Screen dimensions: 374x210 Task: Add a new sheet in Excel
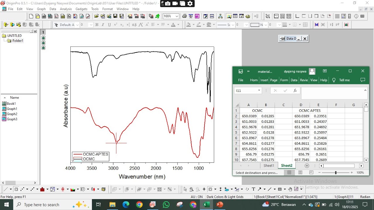[x=307, y=166]
